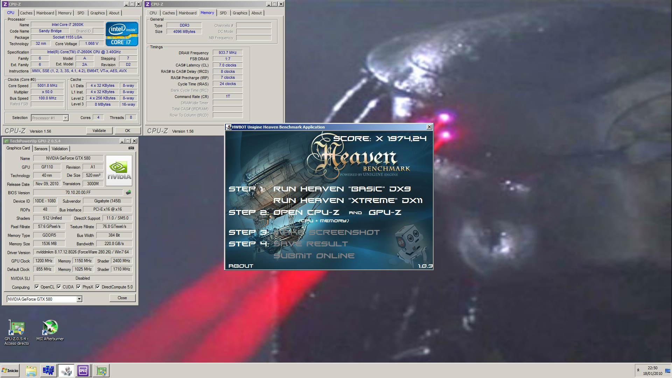
Task: Open SPD tab in Memory CPU-Z window
Action: [x=223, y=13]
